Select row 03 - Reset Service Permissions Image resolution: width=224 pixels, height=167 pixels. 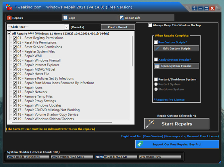pyautogui.click(x=40, y=47)
